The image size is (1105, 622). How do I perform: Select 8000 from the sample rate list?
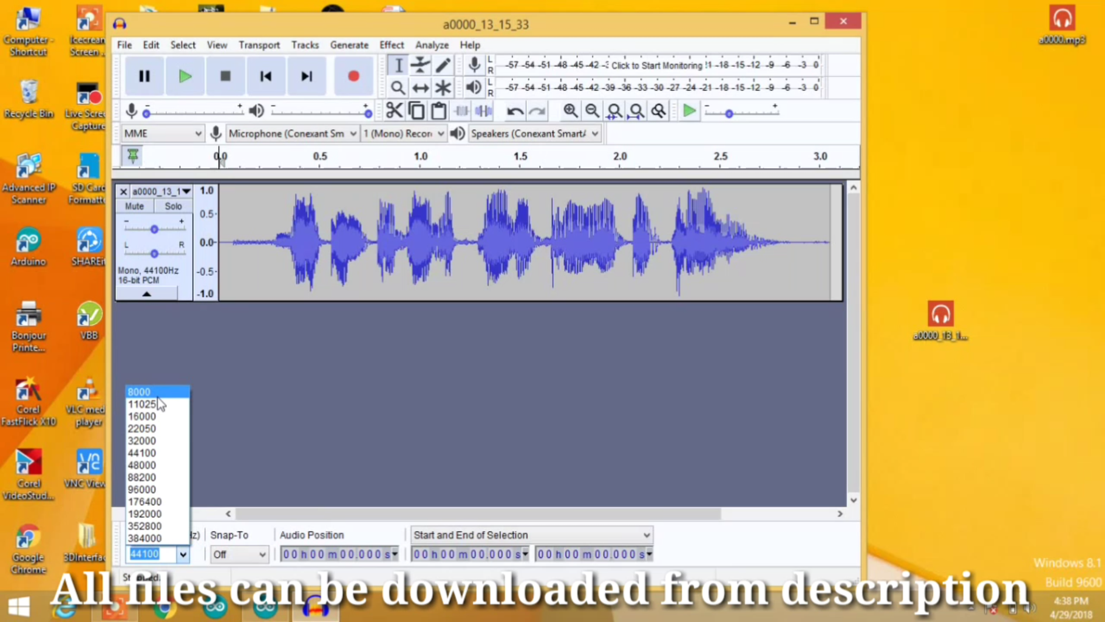pyautogui.click(x=138, y=392)
